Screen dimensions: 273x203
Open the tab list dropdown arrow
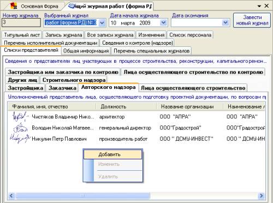(259, 6)
